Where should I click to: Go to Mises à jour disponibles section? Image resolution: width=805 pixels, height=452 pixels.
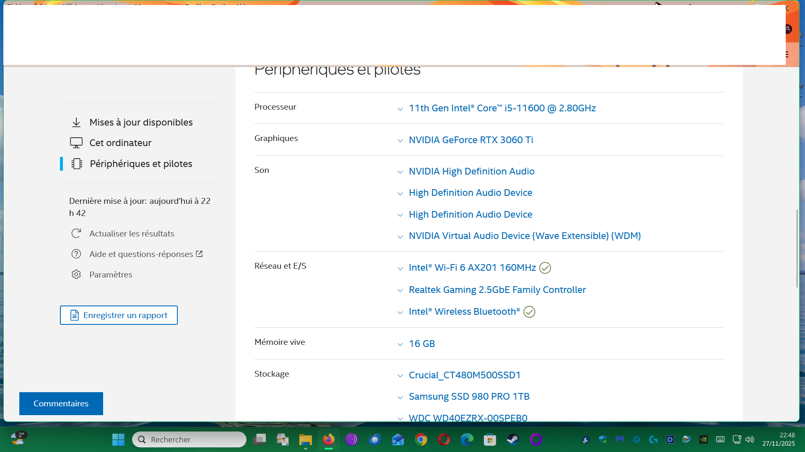point(141,122)
